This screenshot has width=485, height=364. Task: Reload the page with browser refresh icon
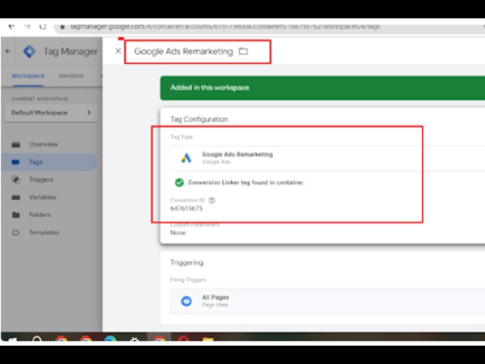[x=43, y=27]
